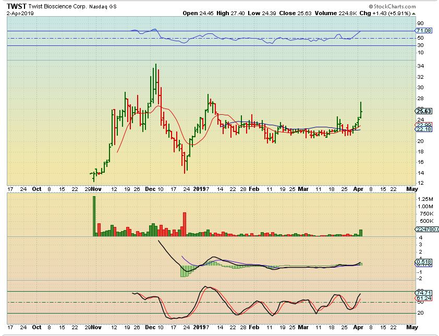This screenshot has height=336, width=439.
Task: Click the Volume 224.8K readout in header
Action: point(340,13)
